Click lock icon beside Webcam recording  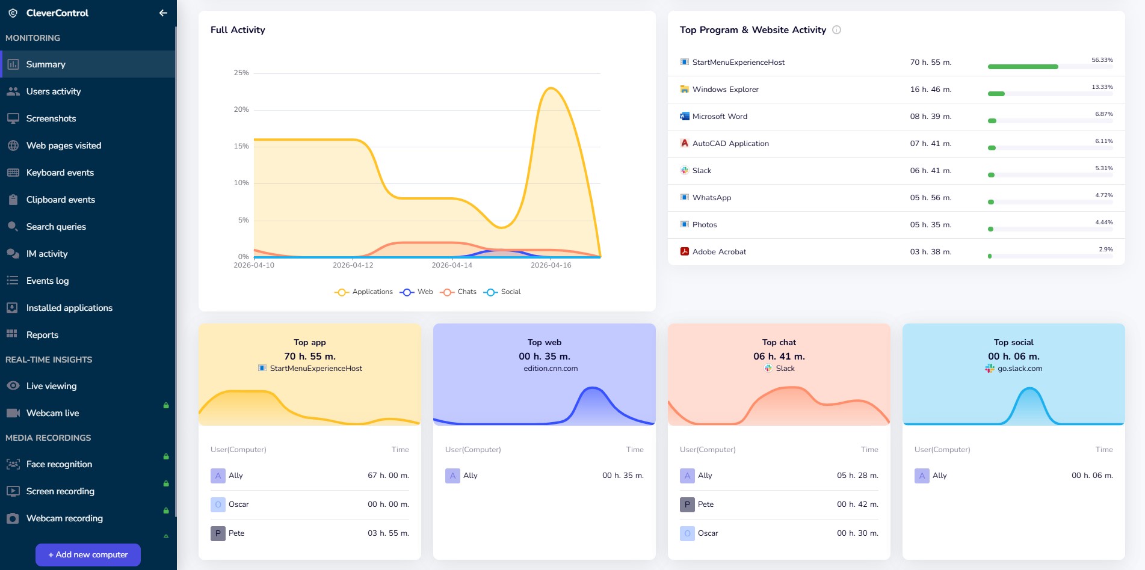point(166,510)
